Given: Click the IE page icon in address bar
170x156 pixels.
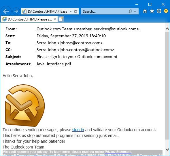Looking at the screenshot, I should (24, 11).
